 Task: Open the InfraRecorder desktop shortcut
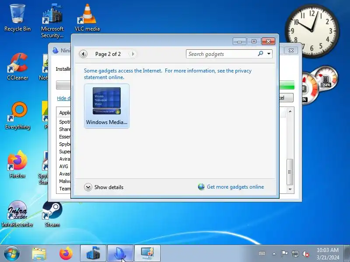point(17,214)
